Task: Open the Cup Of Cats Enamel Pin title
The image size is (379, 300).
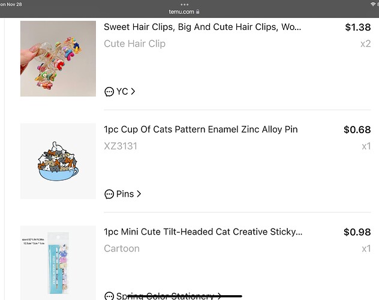Action: tap(200, 130)
